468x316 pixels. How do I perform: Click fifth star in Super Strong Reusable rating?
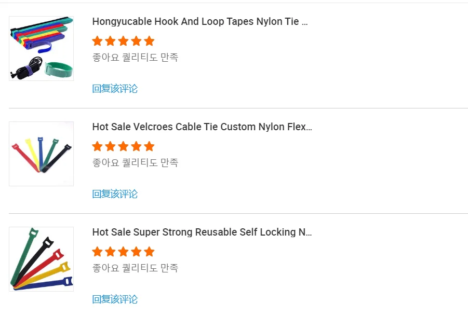click(x=149, y=252)
